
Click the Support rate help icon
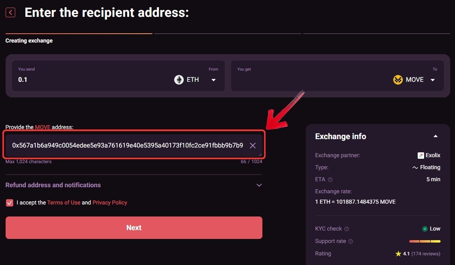pyautogui.click(x=351, y=241)
